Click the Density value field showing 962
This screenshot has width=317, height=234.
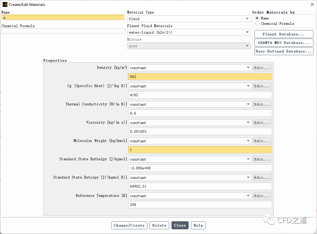tap(200, 77)
